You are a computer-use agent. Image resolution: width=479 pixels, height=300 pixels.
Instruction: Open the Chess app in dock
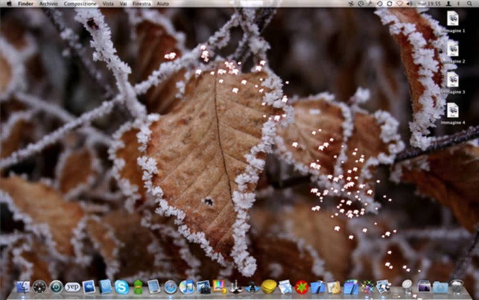click(236, 287)
